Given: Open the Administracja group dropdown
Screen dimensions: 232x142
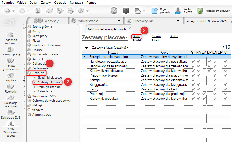Looking at the screenshot, I should (119, 21).
